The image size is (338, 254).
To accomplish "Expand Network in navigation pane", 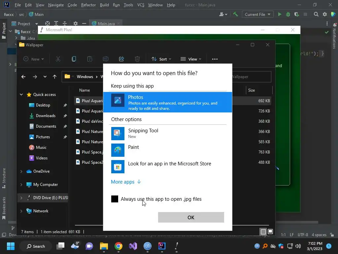I will click(x=21, y=211).
